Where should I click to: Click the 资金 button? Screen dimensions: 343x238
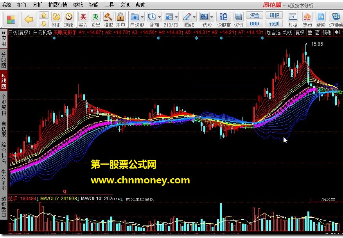point(254,15)
